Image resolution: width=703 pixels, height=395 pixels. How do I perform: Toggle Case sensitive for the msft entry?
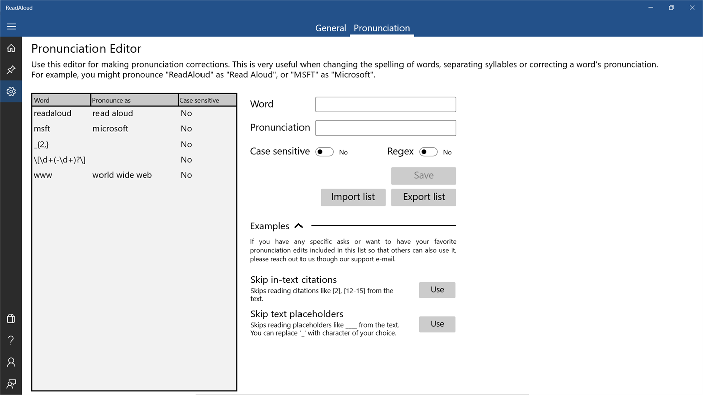tap(186, 128)
